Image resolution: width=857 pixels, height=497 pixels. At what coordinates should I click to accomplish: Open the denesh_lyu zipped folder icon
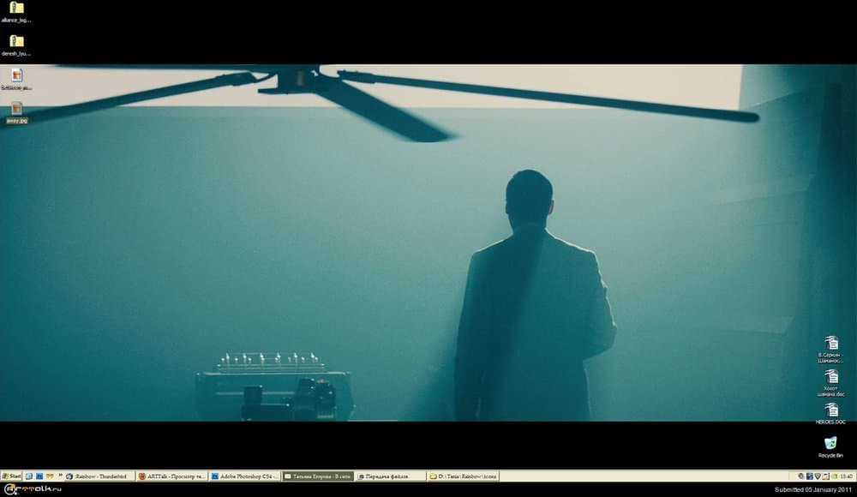(16, 41)
